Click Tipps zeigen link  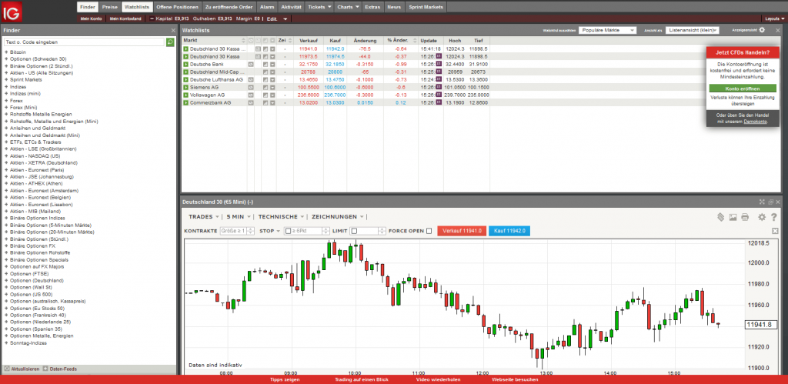click(285, 379)
